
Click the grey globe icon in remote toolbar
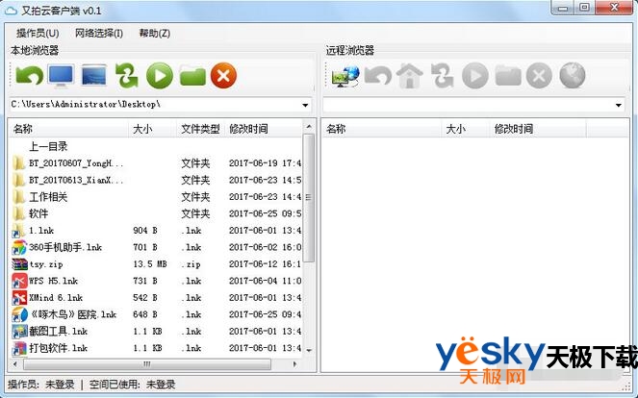(572, 75)
